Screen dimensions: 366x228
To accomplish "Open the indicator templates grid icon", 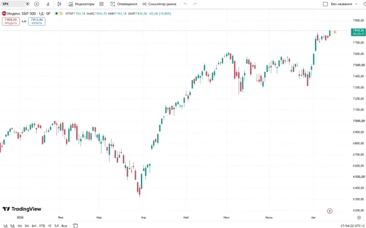I will [101, 4].
